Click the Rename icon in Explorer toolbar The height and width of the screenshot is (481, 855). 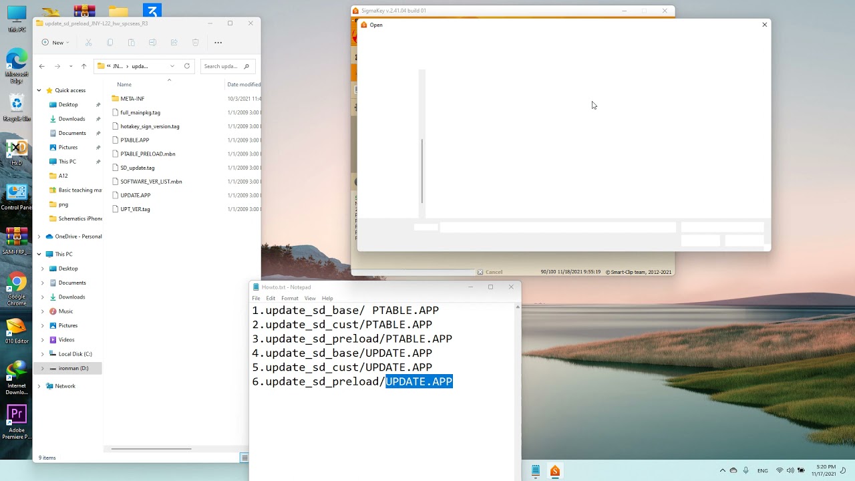(x=152, y=42)
